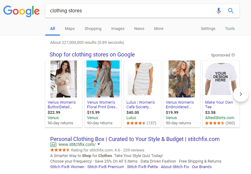
Task: Open the striped Lulus dress thumbnail
Action: click(142, 79)
